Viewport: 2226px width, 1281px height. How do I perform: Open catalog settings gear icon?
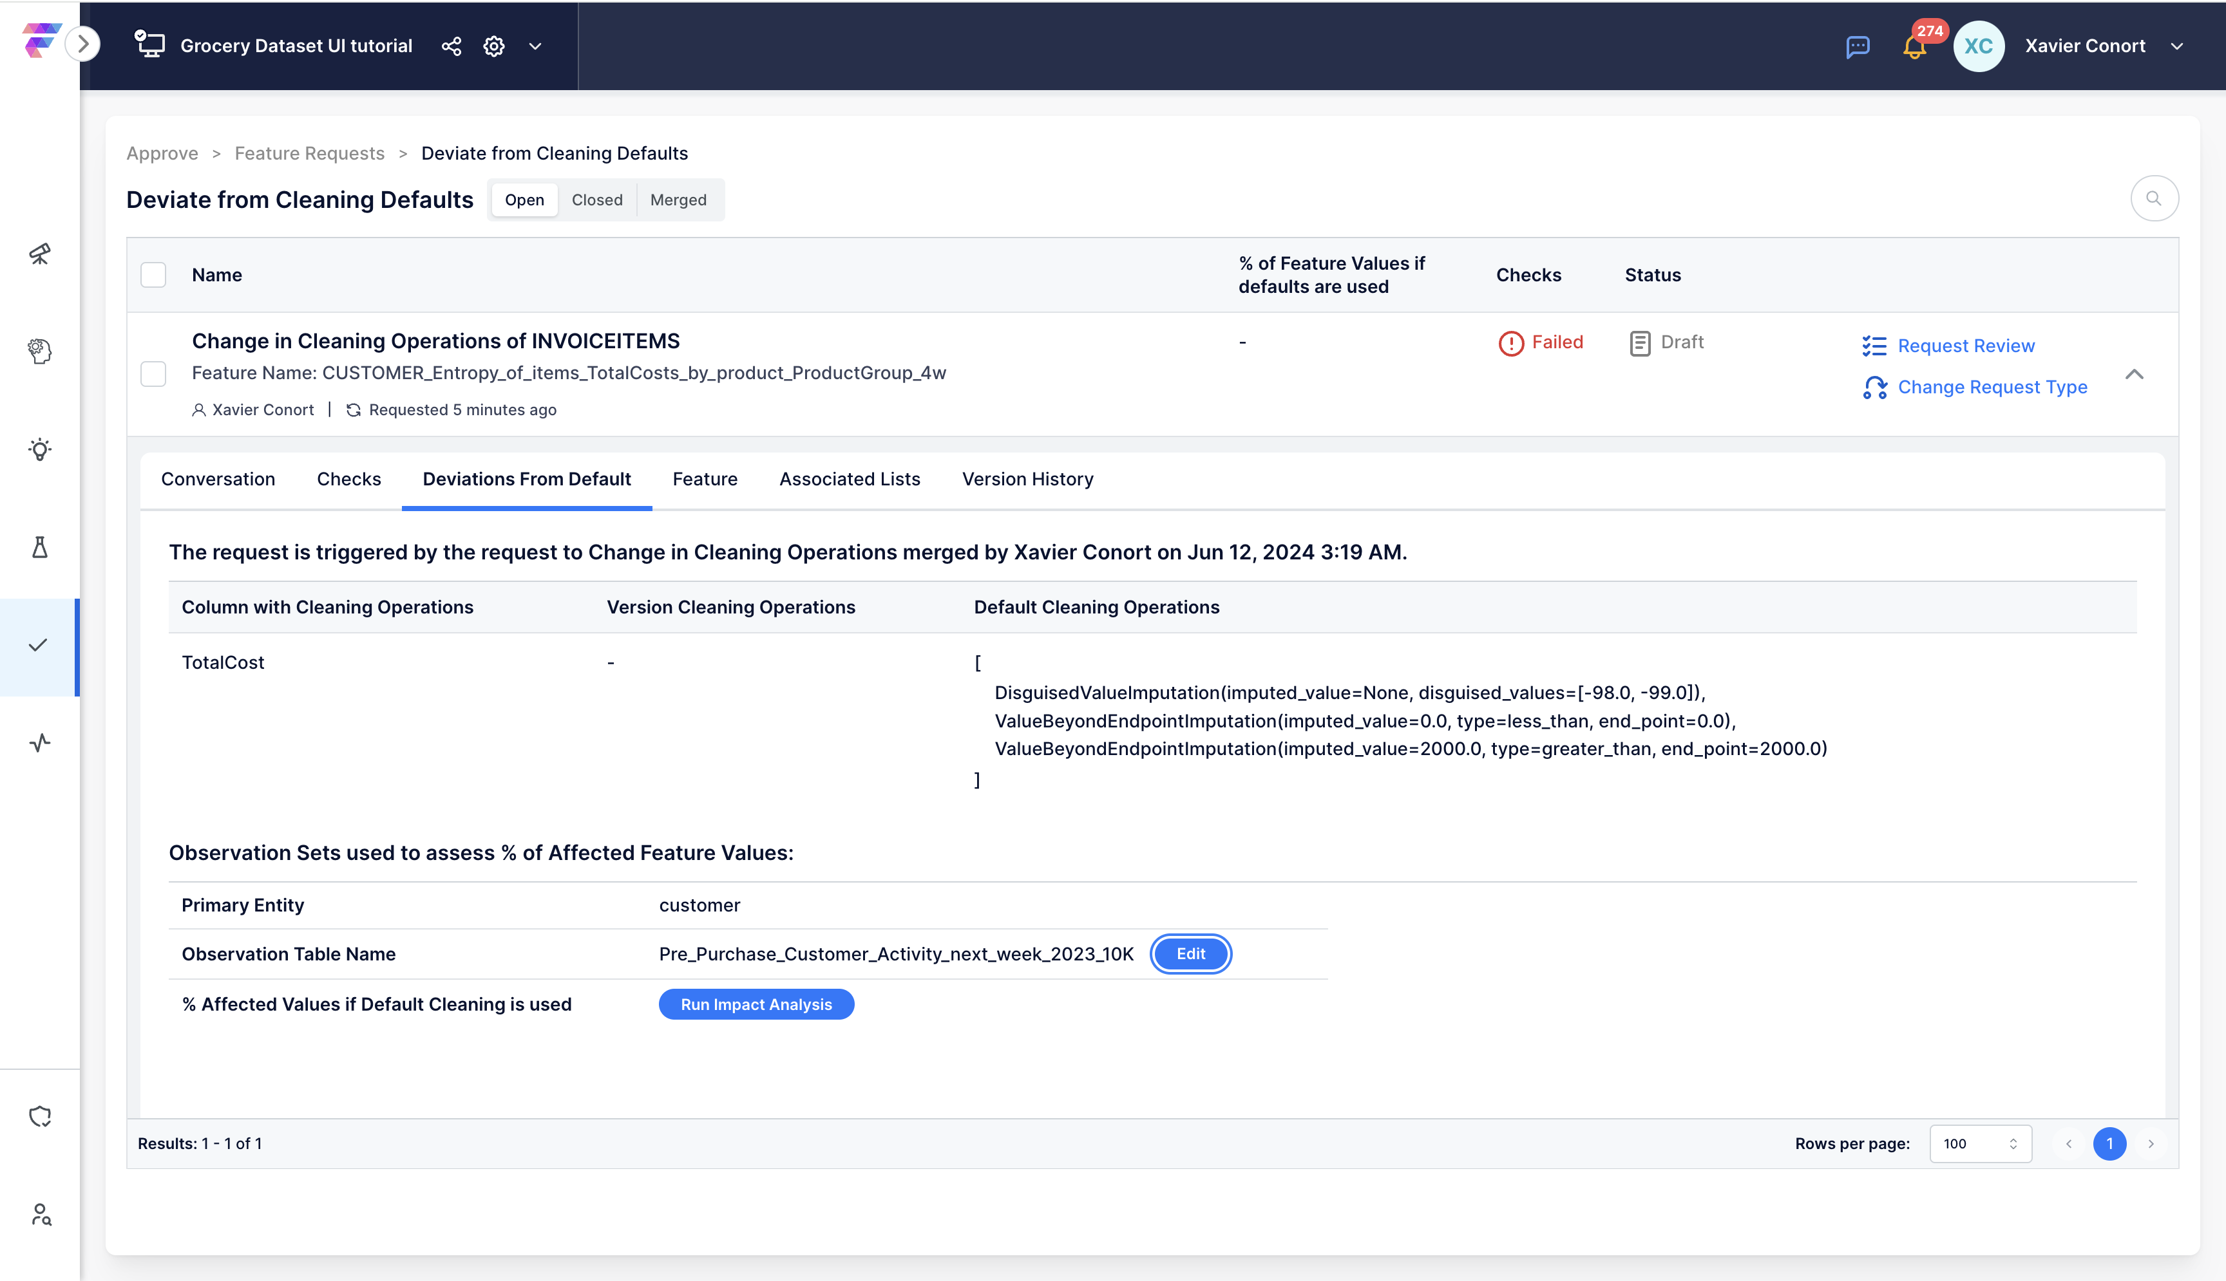pyautogui.click(x=494, y=46)
